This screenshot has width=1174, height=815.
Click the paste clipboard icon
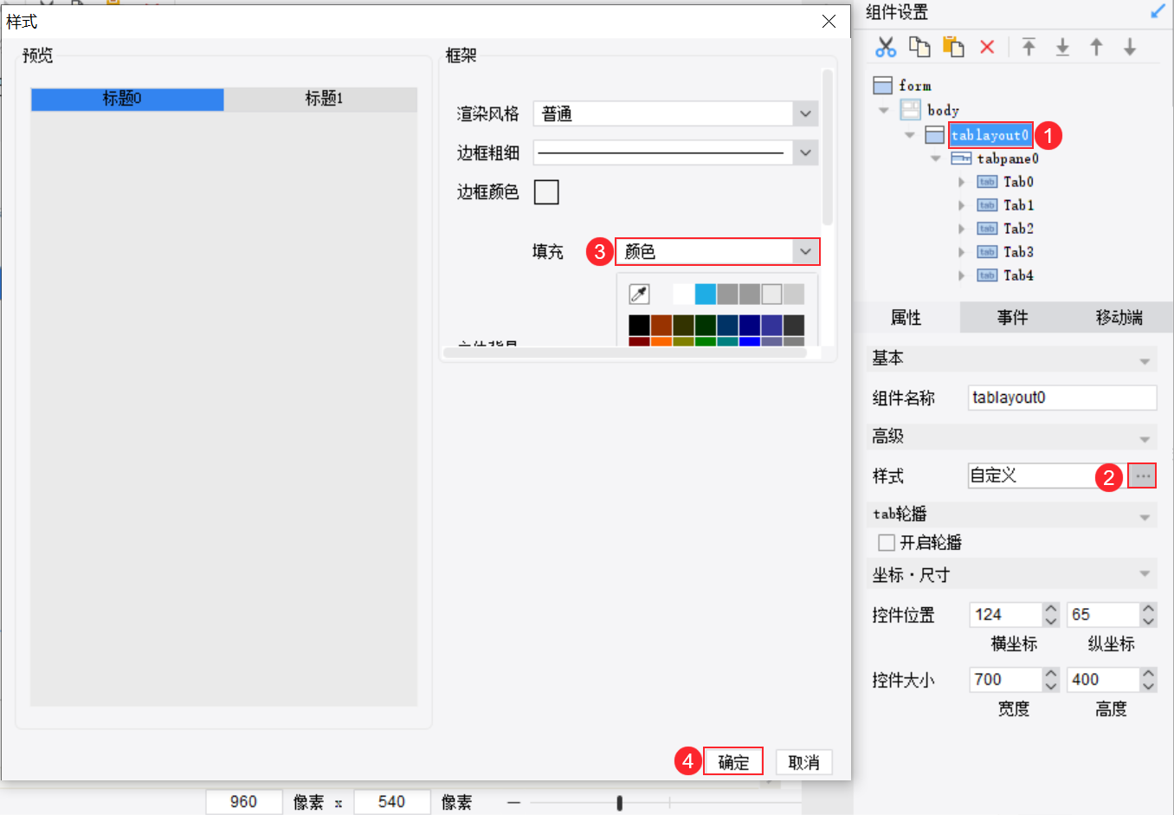click(x=953, y=47)
